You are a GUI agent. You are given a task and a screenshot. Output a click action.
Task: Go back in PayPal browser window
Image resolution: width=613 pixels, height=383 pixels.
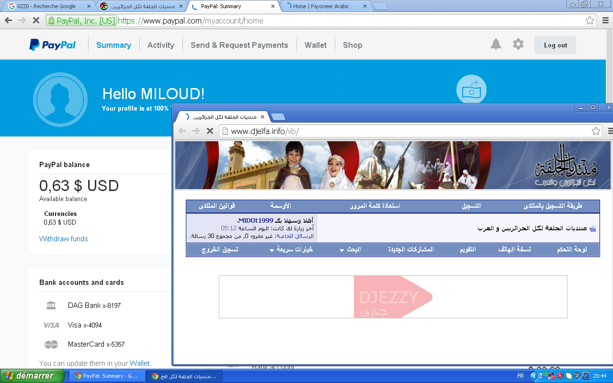click(x=8, y=21)
